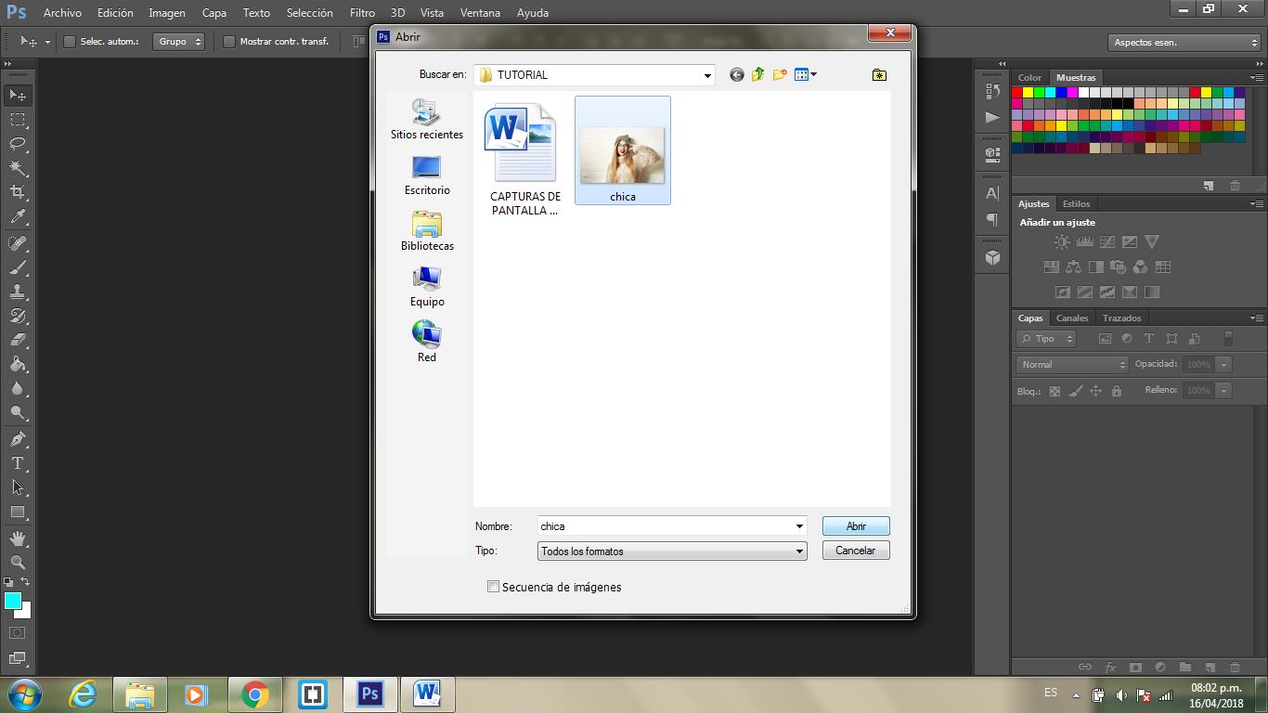
Task: Click the cyan foreground color swatch
Action: (x=13, y=602)
